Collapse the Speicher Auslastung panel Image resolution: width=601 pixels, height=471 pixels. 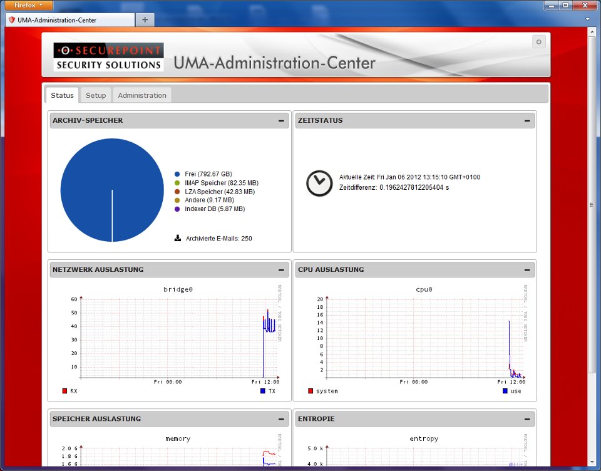(x=281, y=419)
